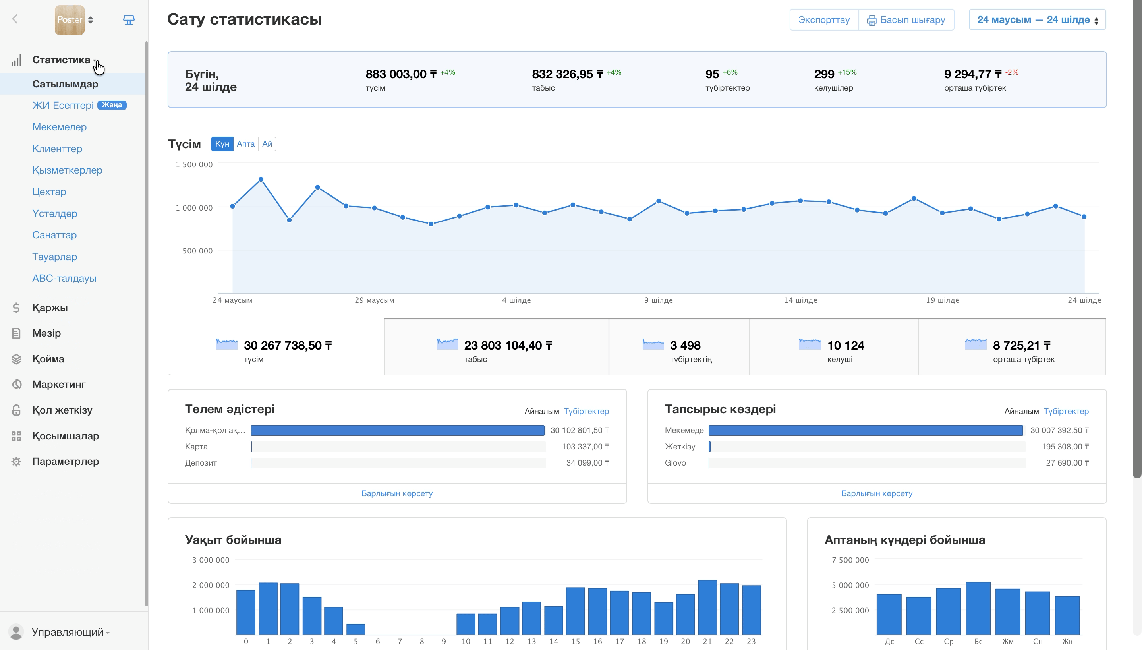
Task: Click Барлығын көрсету under payment methods
Action: pos(397,493)
